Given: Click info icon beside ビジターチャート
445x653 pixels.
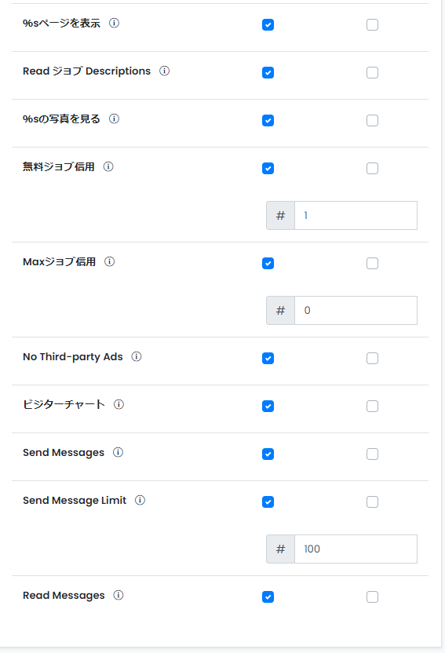Looking at the screenshot, I should [x=119, y=404].
